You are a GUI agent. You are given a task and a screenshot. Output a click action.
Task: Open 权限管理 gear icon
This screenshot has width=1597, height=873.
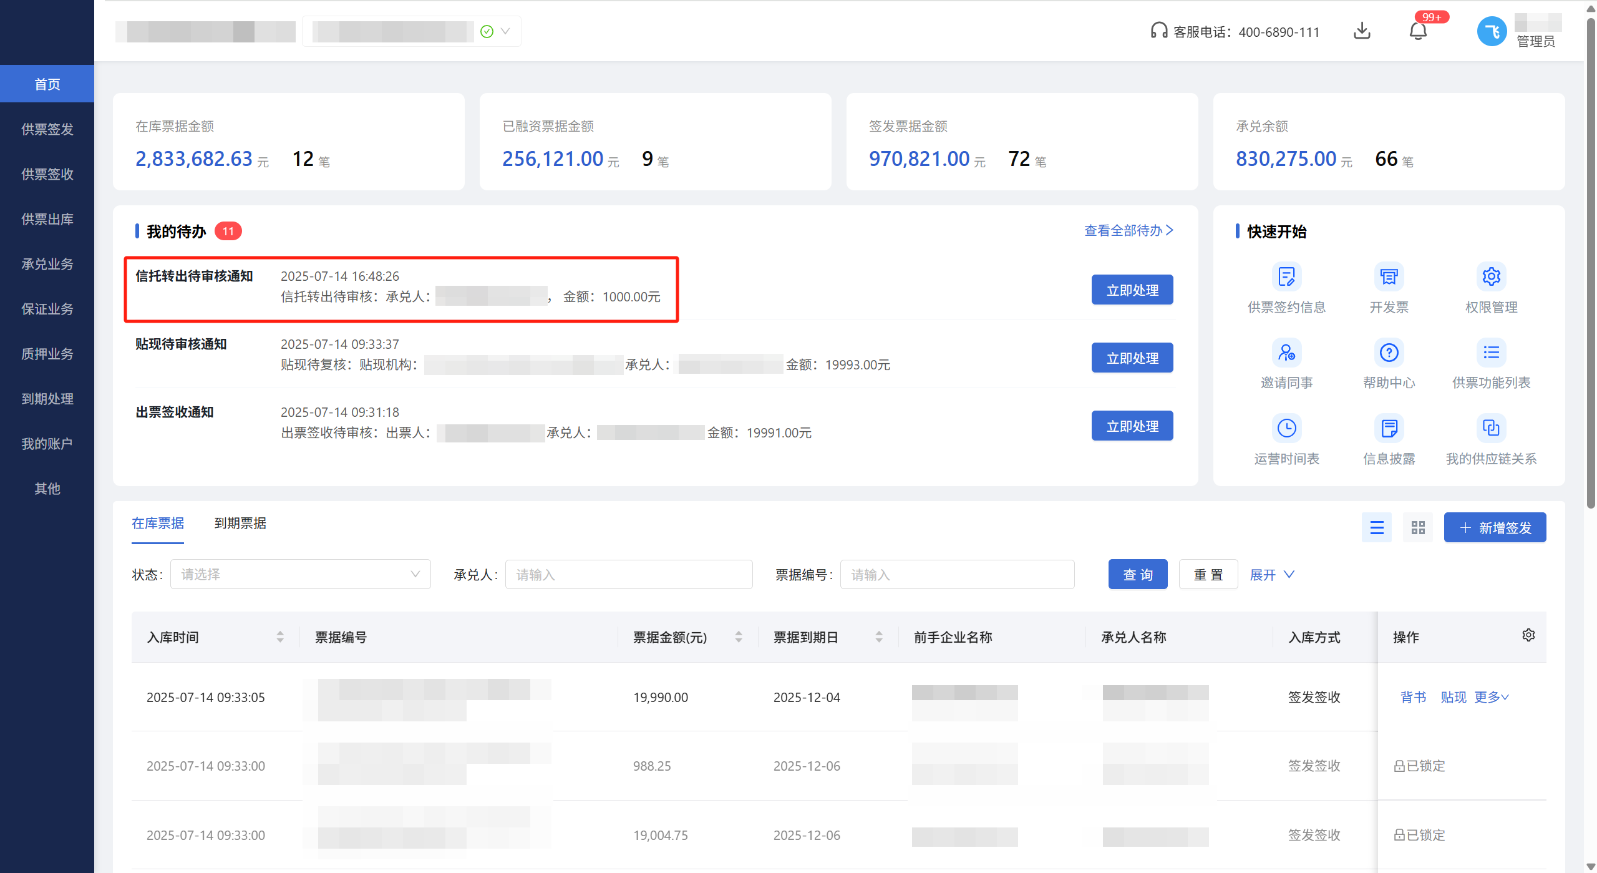click(x=1491, y=276)
